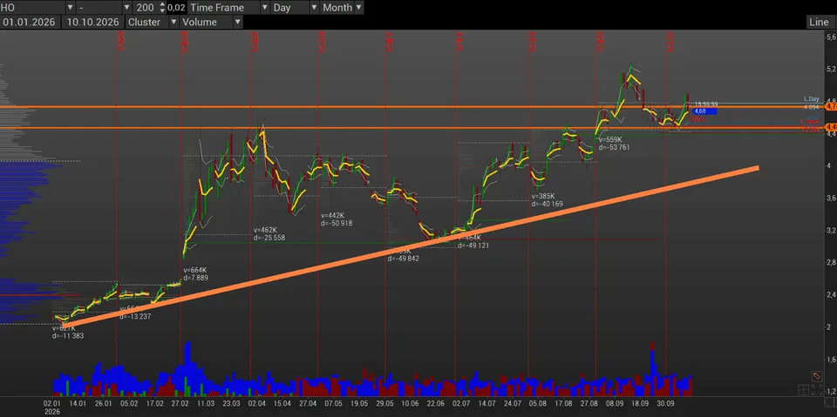Screen dimensions: 837x417
Task: Expand the Day period dropdown
Action: click(314, 8)
